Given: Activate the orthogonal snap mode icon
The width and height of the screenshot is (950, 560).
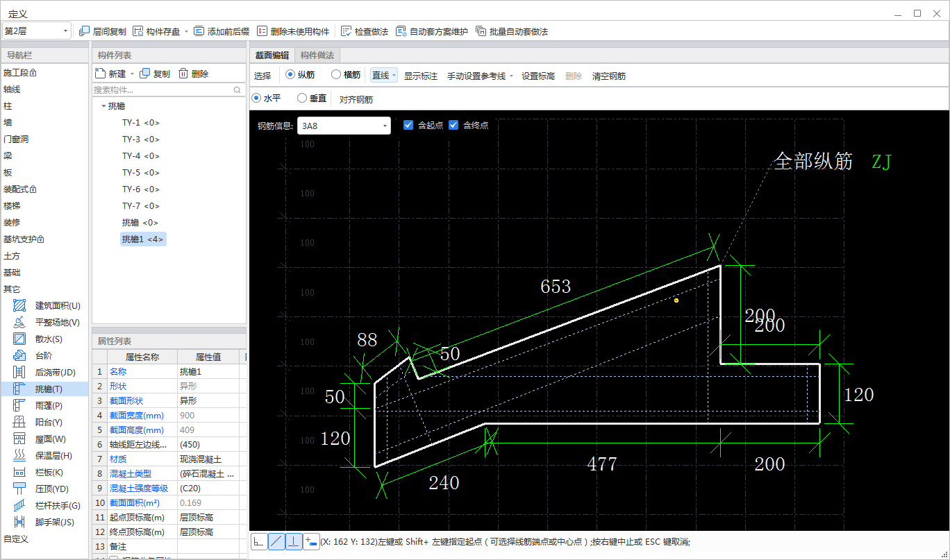Looking at the screenshot, I should point(259,541).
